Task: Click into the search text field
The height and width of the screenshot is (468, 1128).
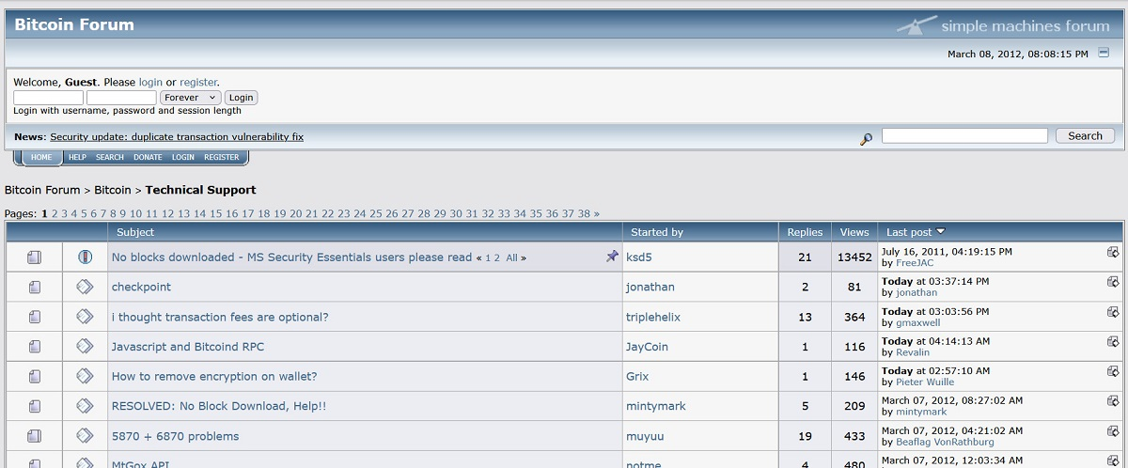Action: click(x=964, y=136)
